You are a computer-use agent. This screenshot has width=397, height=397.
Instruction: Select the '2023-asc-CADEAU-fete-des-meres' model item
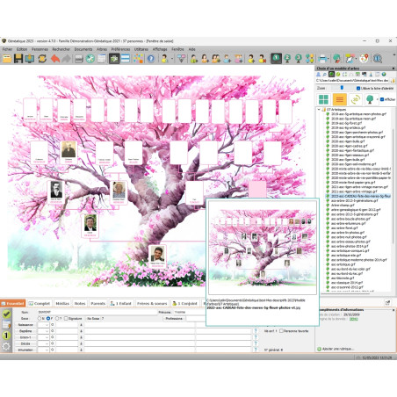pyautogui.click(x=361, y=196)
